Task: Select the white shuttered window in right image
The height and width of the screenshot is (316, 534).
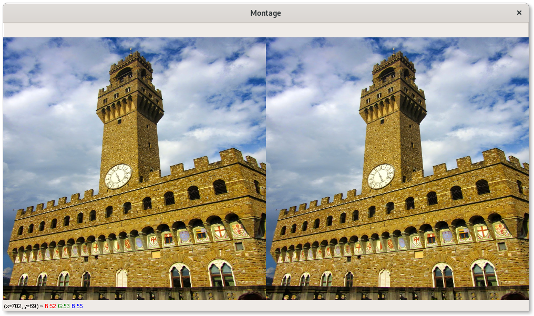Action: point(384,278)
